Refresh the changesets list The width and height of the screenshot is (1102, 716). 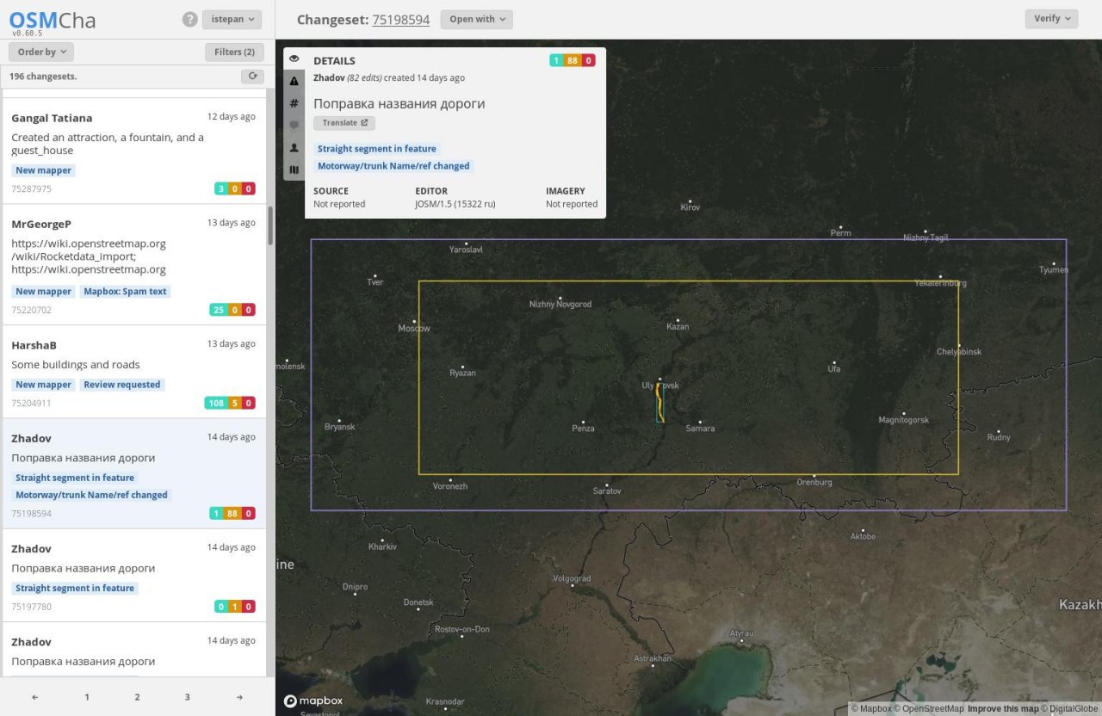[x=252, y=76]
